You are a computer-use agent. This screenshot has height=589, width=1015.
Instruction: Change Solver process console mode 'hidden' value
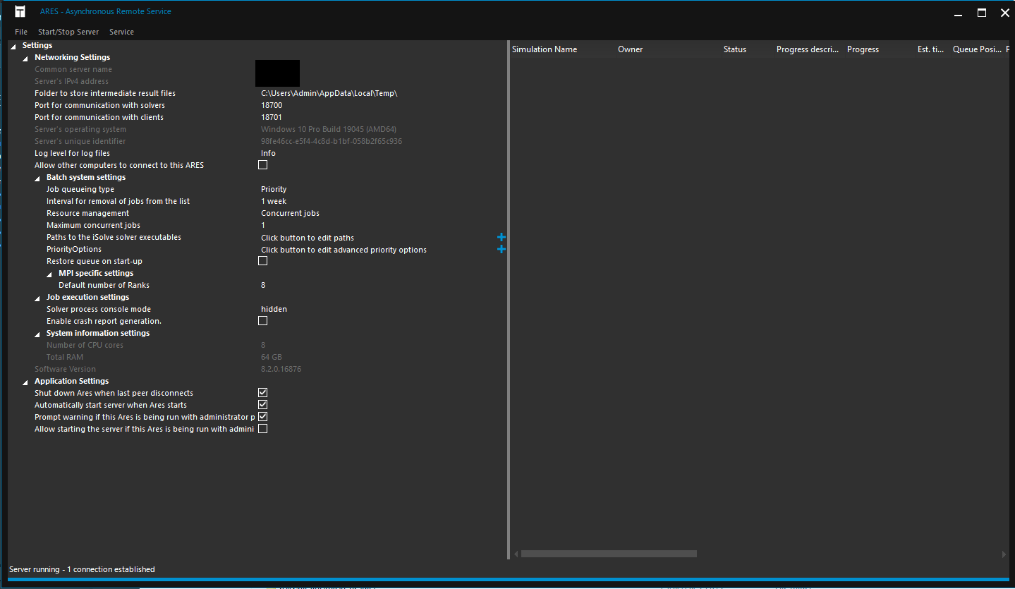click(x=274, y=309)
